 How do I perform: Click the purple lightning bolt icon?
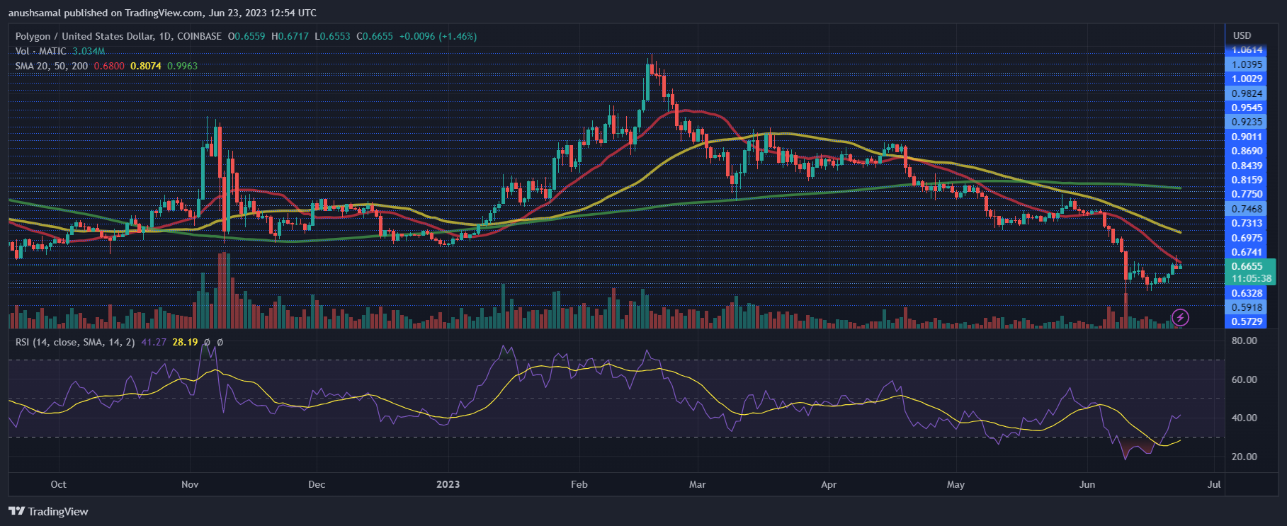[1180, 317]
